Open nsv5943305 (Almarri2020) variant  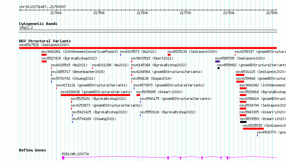263,112
